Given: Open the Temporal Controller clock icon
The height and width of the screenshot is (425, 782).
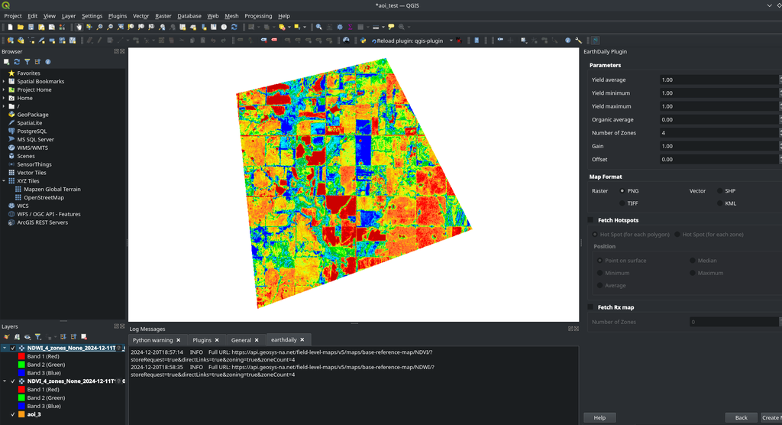Looking at the screenshot, I should pos(224,27).
